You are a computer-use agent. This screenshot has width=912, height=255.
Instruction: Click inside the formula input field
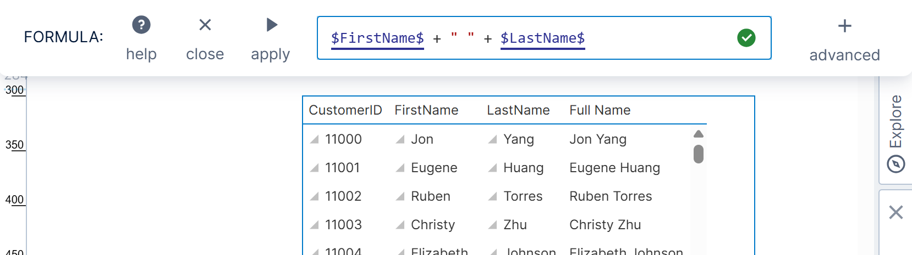click(x=660, y=38)
